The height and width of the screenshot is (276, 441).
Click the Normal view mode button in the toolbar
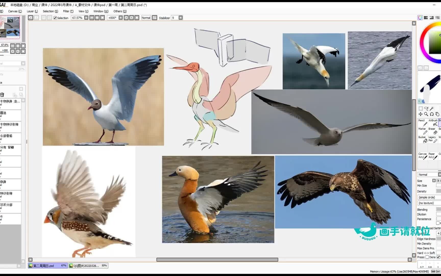click(x=146, y=18)
